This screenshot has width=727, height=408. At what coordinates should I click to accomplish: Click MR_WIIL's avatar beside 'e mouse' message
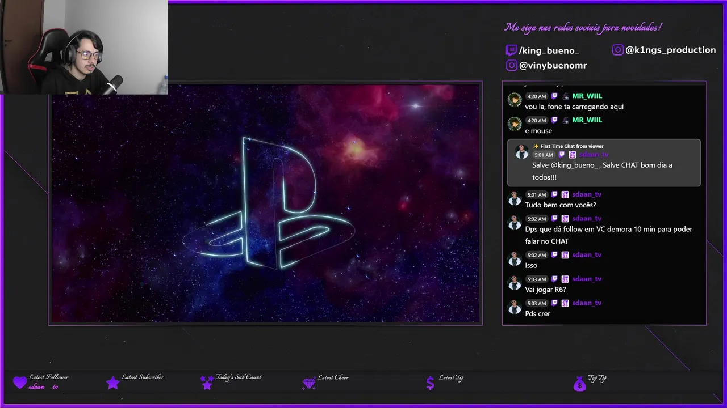click(515, 124)
